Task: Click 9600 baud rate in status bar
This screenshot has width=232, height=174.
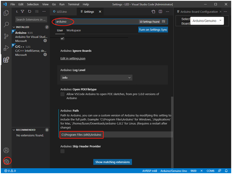Action: (x=193, y=171)
